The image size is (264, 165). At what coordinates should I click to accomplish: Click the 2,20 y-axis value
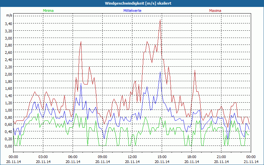pyautogui.click(x=9, y=67)
